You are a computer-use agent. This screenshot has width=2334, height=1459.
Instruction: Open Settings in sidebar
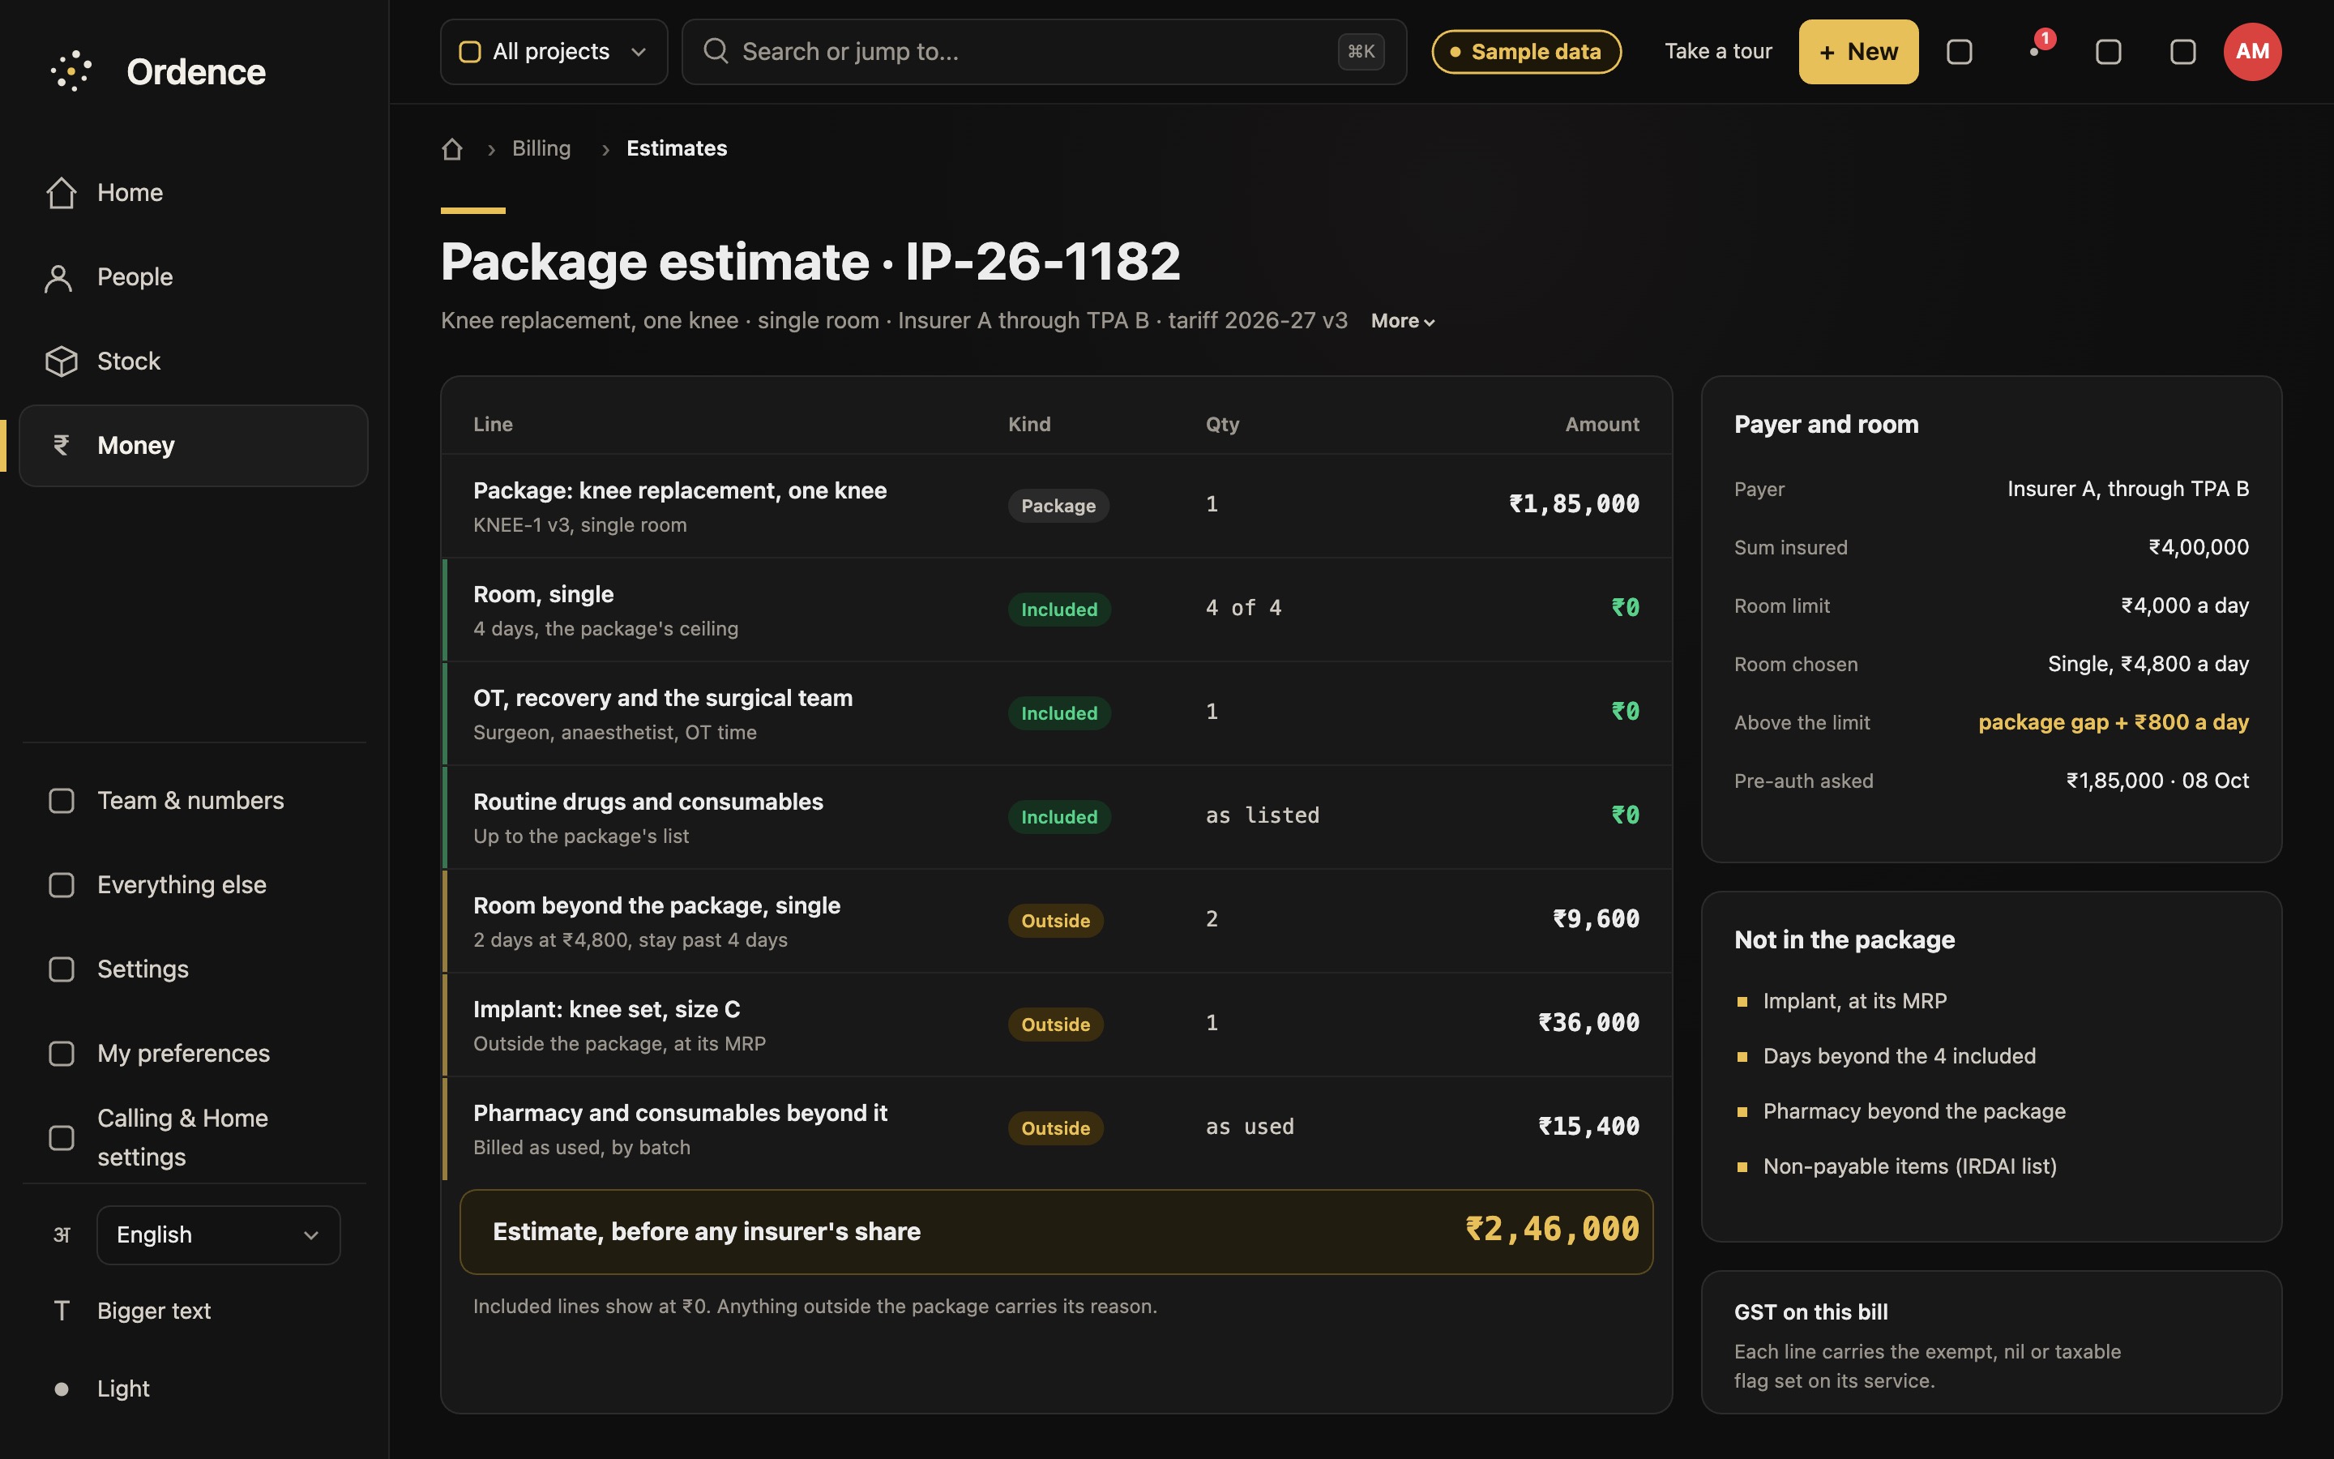[194, 969]
